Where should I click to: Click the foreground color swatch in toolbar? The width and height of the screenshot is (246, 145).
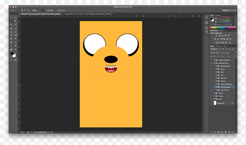tap(12, 53)
